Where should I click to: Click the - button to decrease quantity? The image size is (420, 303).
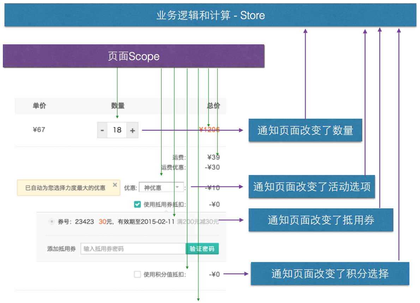click(102, 130)
